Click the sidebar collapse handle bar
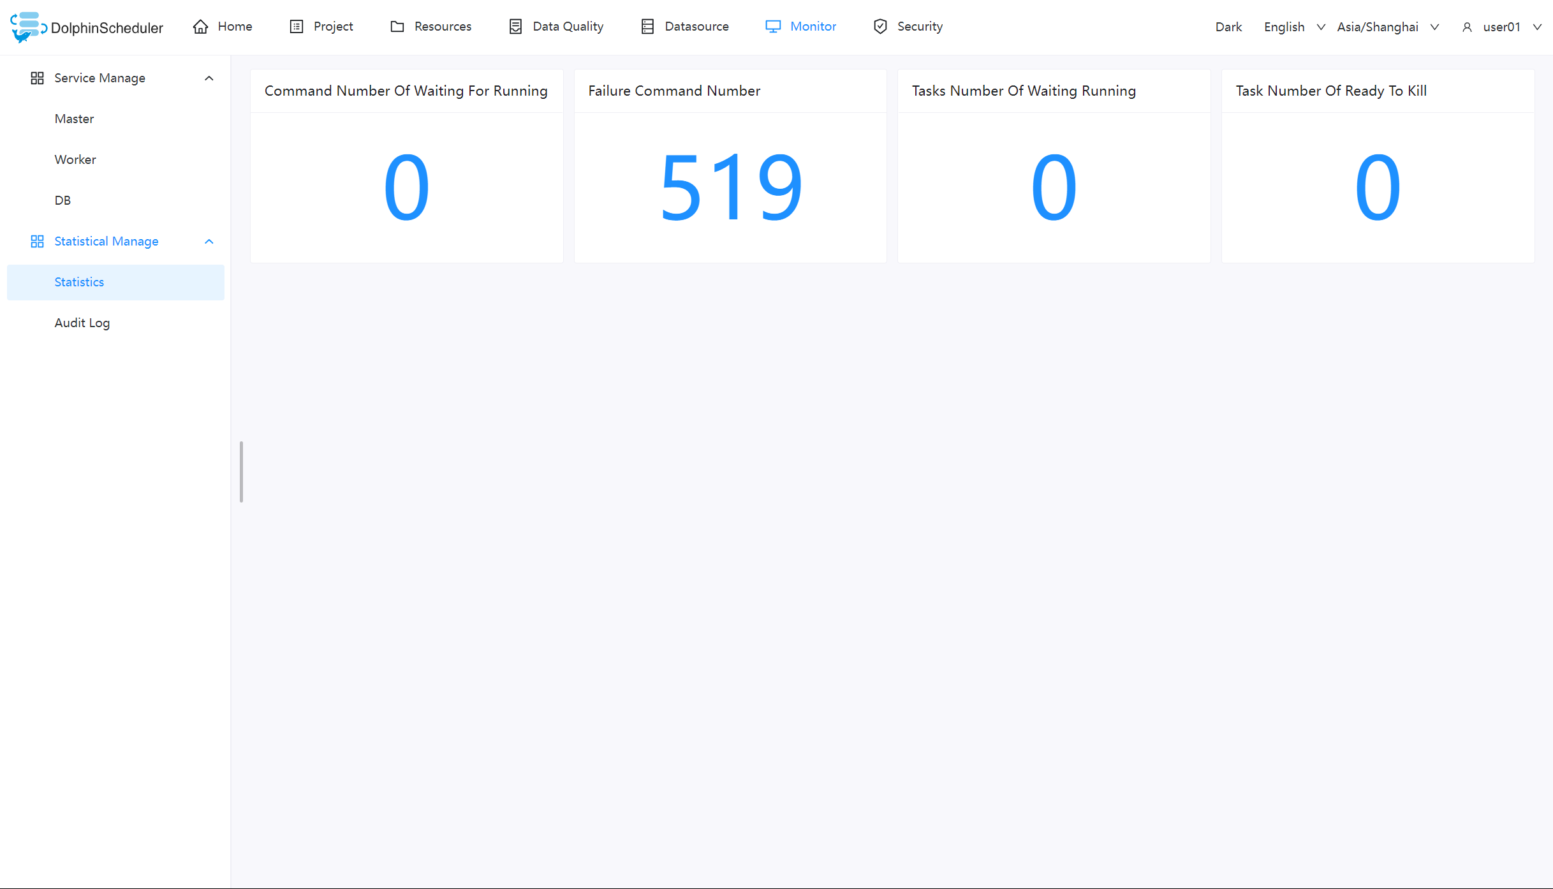The width and height of the screenshot is (1553, 889). [x=241, y=472]
